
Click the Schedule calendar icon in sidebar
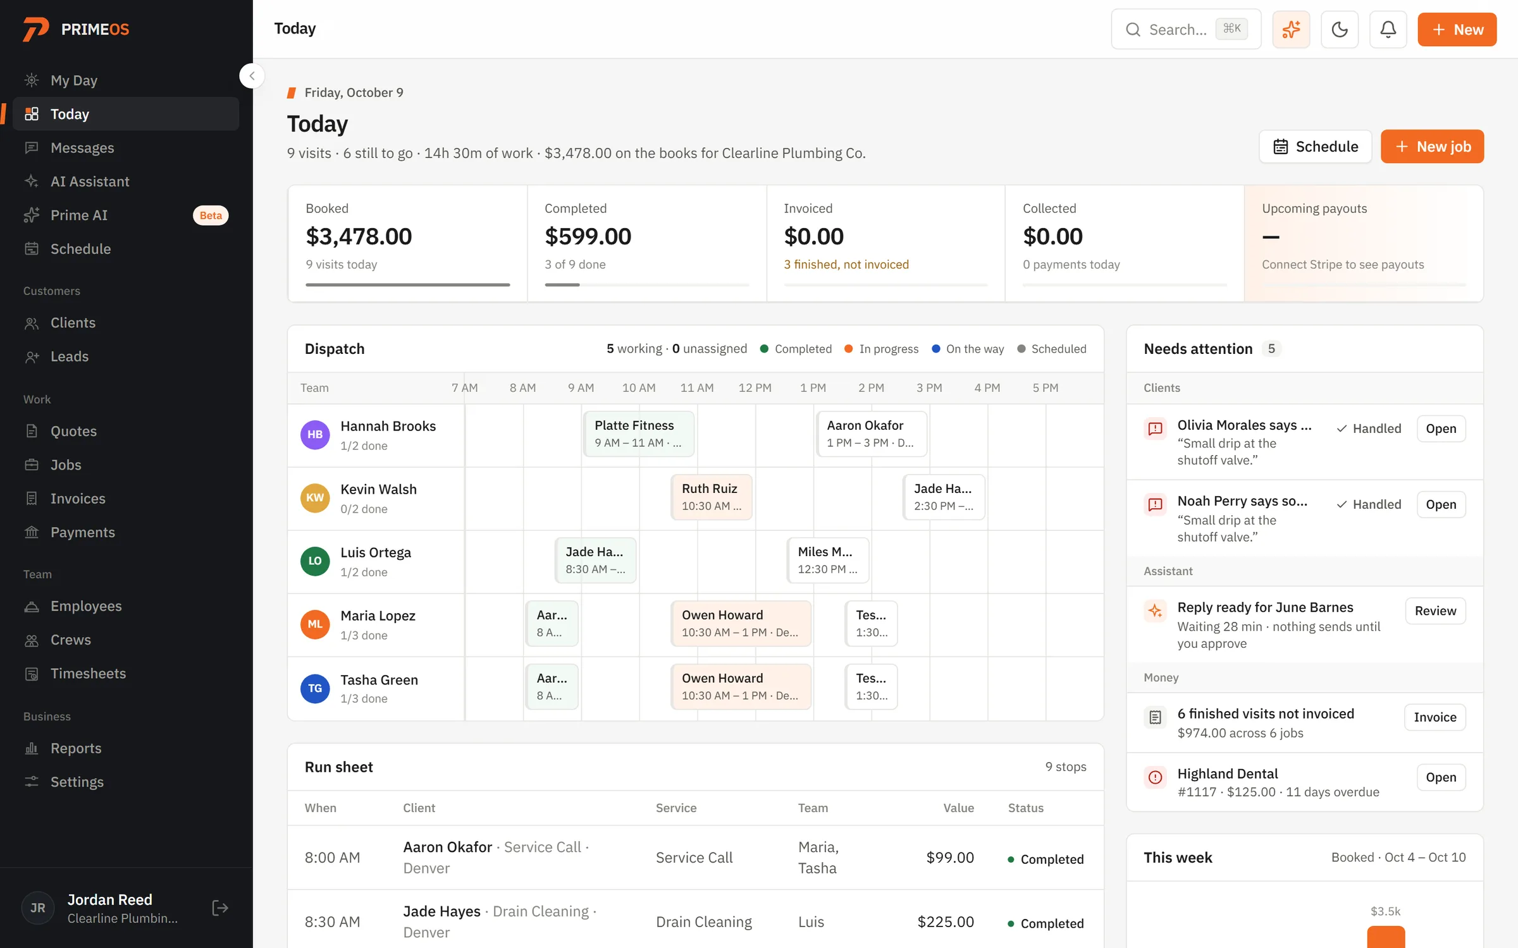pos(32,249)
